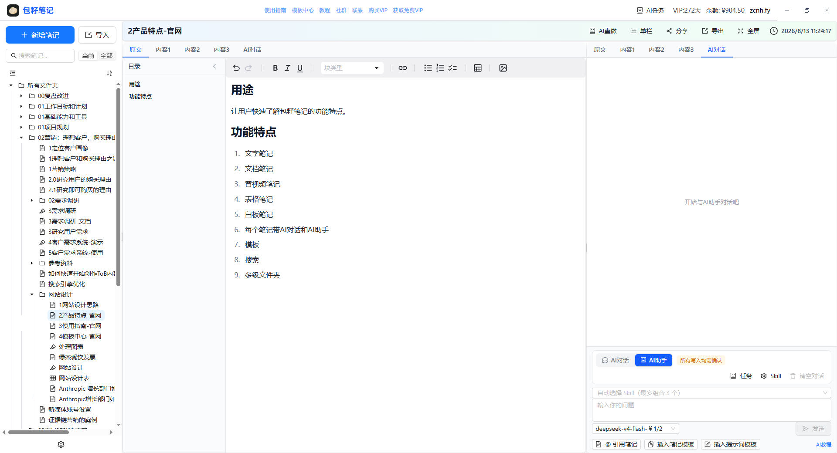The image size is (837, 453).
Task: Expand the 00复盘改进 folder
Action: [x=21, y=96]
